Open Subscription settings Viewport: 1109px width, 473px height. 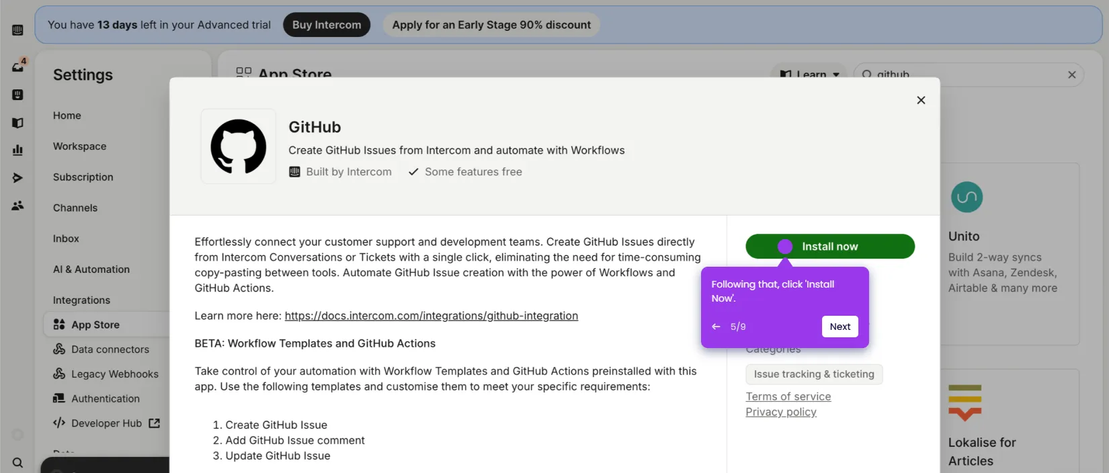pyautogui.click(x=83, y=177)
